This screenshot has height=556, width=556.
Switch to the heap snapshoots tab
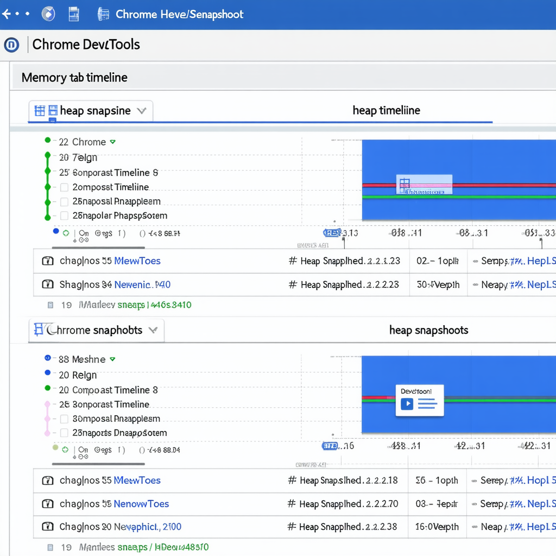(429, 330)
